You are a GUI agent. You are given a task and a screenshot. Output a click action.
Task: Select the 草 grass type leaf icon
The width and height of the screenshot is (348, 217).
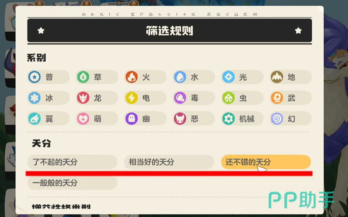click(x=83, y=77)
